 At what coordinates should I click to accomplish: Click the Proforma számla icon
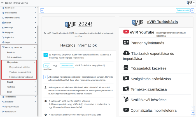3,18
